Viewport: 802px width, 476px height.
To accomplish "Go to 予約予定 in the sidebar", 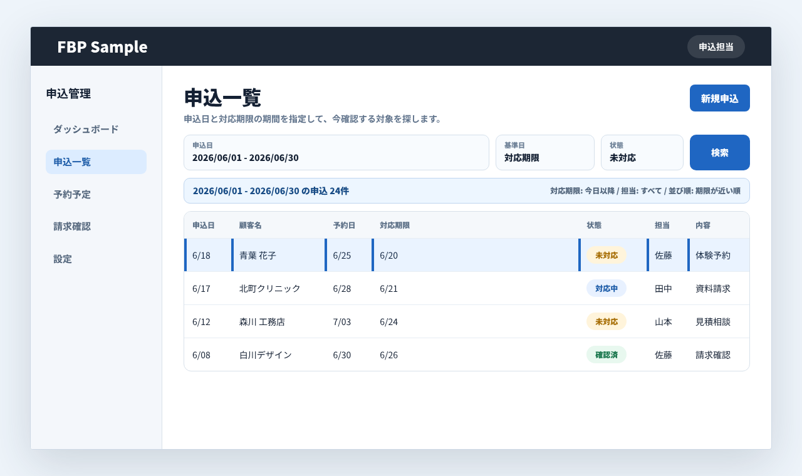I will [x=96, y=194].
